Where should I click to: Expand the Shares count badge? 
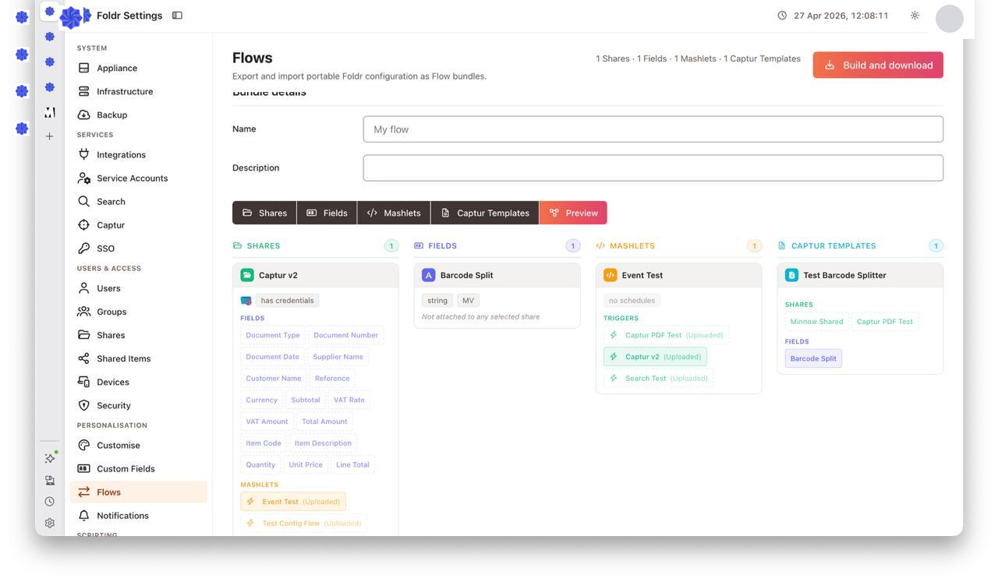pyautogui.click(x=391, y=245)
